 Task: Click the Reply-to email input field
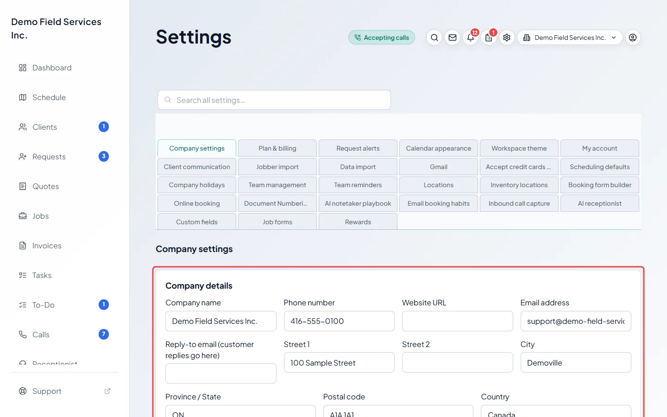221,373
